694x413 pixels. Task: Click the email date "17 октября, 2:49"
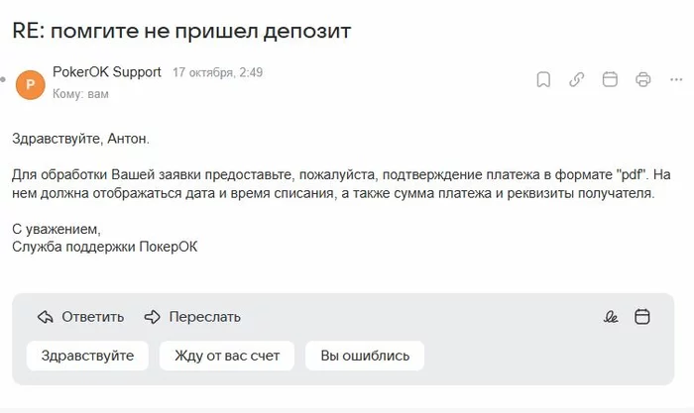217,73
